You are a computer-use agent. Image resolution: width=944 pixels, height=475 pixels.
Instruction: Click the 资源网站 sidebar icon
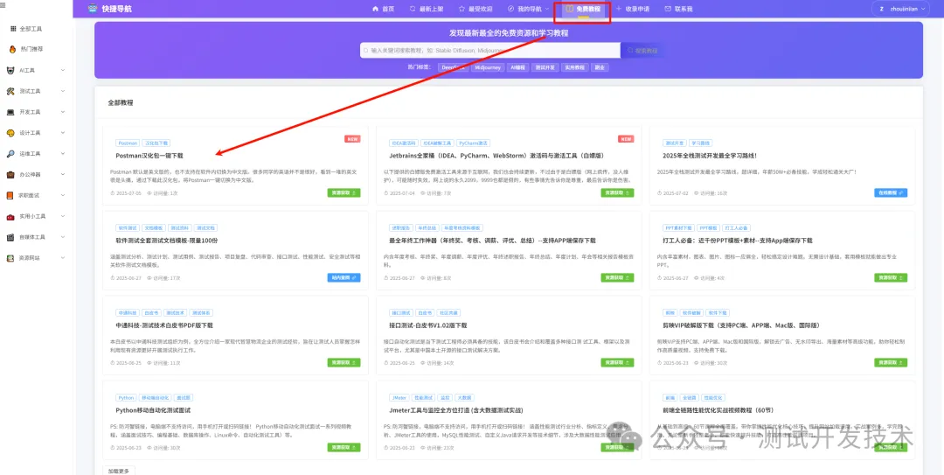tap(10, 258)
